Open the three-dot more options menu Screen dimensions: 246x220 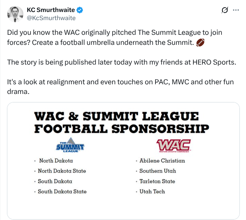[236, 10]
